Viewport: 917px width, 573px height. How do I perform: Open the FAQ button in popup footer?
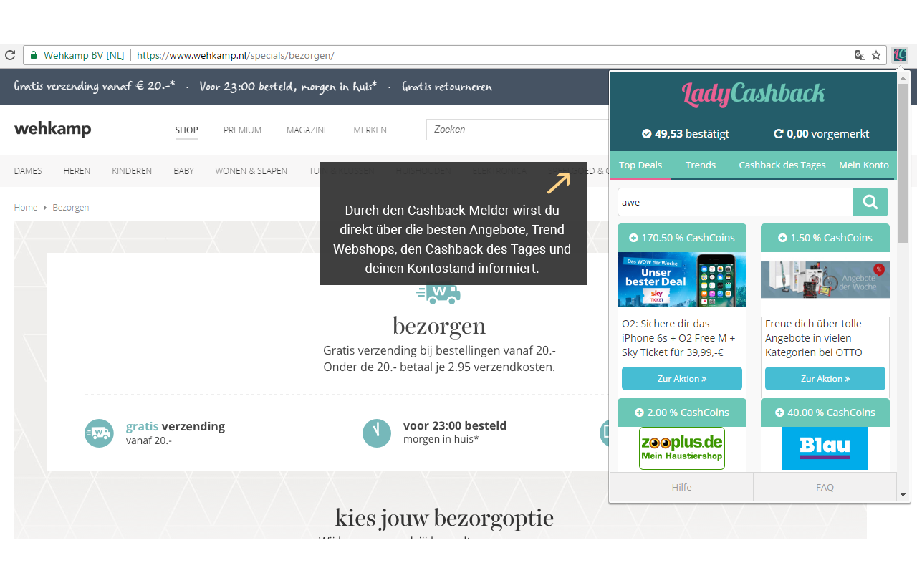click(x=825, y=487)
